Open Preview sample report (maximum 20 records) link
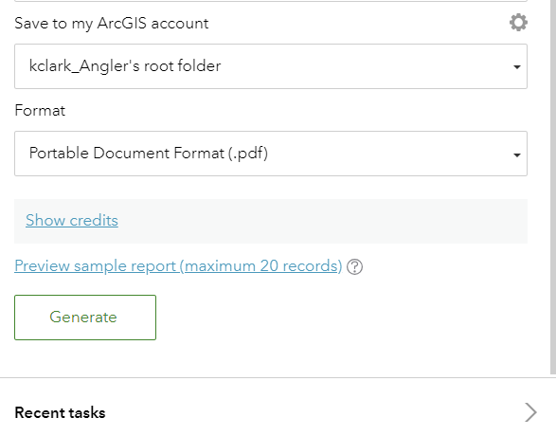Screen dimensions: 556x436 click(178, 265)
